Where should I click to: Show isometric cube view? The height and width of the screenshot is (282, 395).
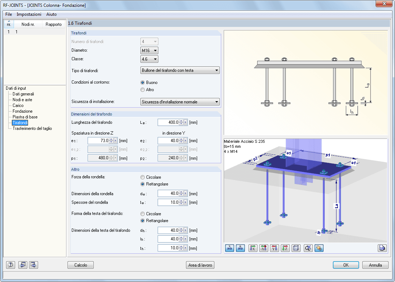tap(296, 248)
